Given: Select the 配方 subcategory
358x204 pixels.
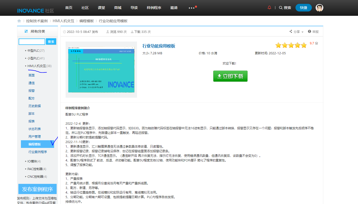Looking at the screenshot, I should coord(32,98).
